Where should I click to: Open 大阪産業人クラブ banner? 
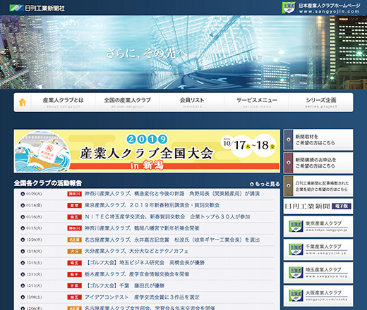pos(318,296)
